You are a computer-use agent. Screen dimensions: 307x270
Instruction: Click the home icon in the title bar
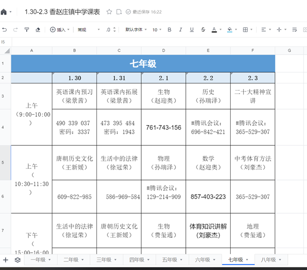tap(4, 12)
